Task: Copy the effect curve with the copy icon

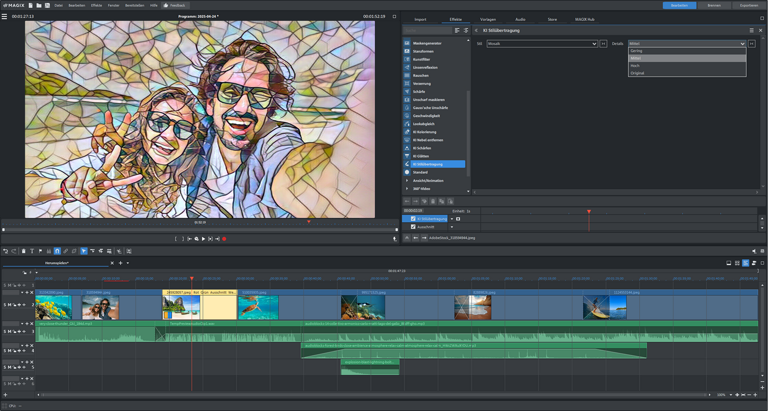Action: coord(442,201)
